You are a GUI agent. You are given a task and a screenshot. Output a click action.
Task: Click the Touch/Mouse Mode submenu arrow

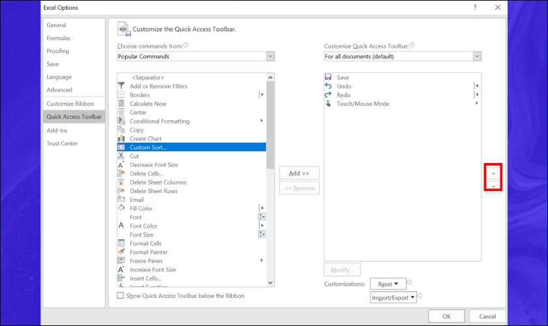477,103
